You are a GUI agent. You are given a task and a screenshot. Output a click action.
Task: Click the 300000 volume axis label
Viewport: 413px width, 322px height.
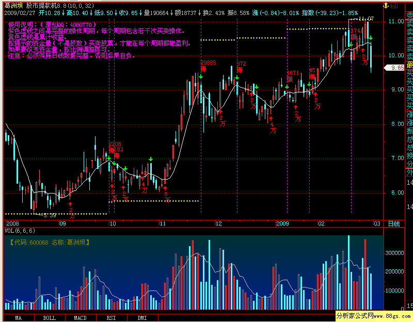click(x=394, y=253)
